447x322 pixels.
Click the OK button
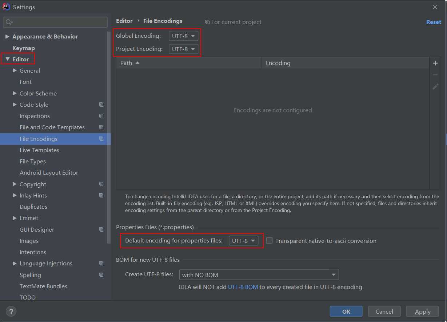tap(346, 311)
